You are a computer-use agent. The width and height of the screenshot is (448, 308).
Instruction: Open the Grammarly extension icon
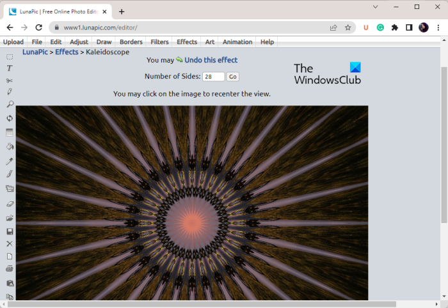coord(380,27)
